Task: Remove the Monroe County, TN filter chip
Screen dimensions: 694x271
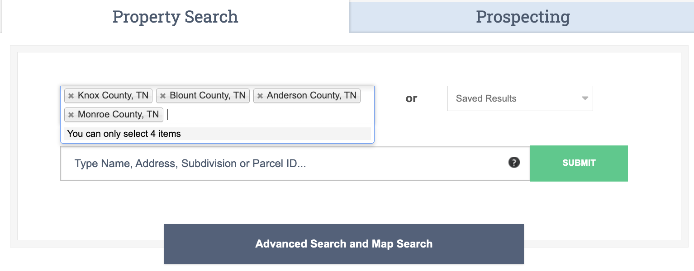Action: point(71,114)
